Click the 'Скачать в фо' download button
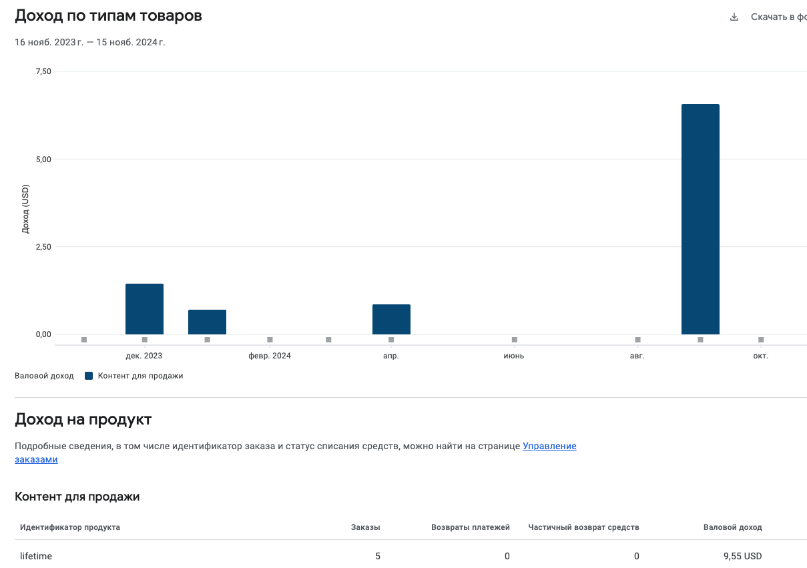The width and height of the screenshot is (807, 568). (x=768, y=17)
